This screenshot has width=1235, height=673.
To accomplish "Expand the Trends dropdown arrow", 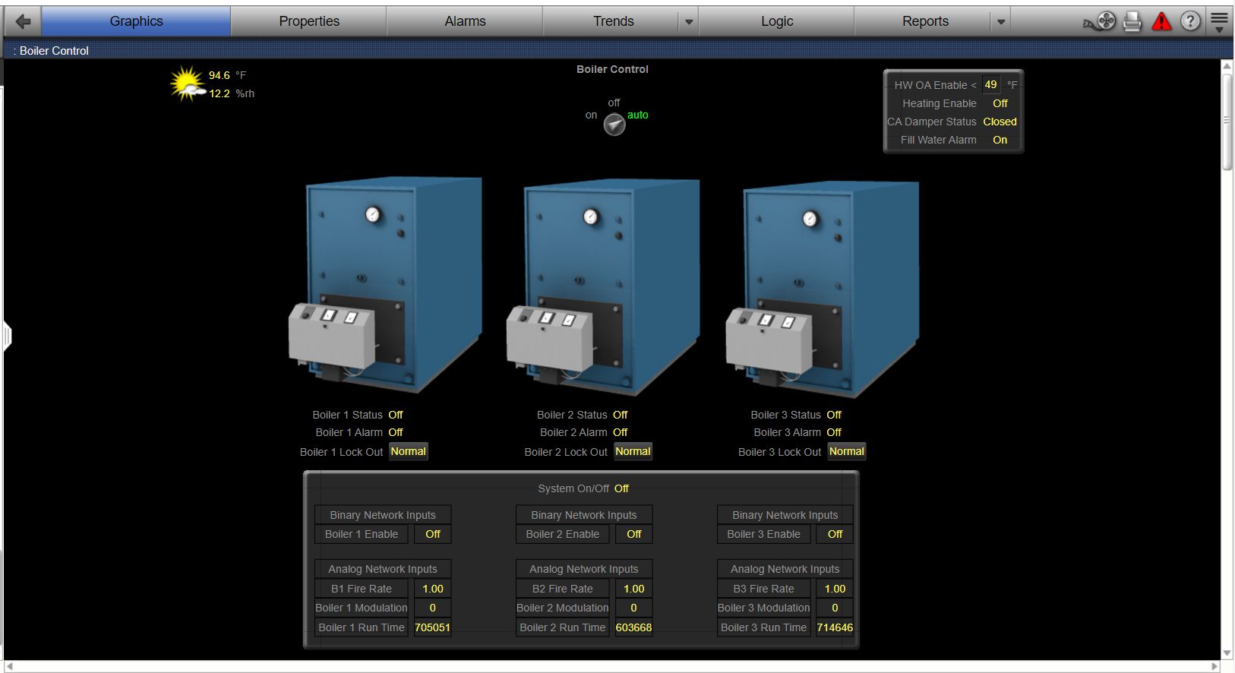I will click(688, 22).
